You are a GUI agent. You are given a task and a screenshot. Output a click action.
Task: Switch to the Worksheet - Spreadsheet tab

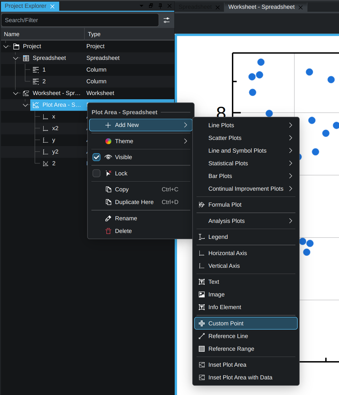coord(261,7)
